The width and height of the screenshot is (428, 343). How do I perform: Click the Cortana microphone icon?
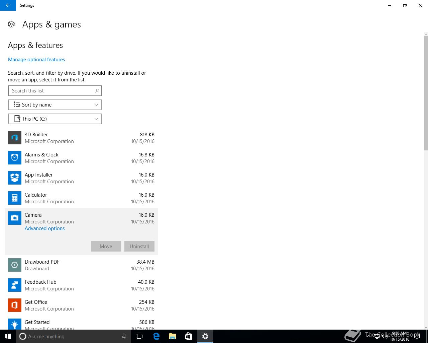124,336
